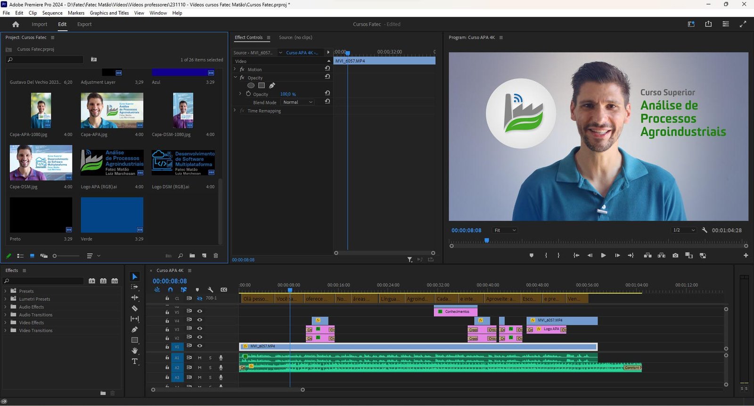This screenshot has width=754, height=406.
Task: Filter effects by 32-bit Color icon
Action: coord(103,281)
